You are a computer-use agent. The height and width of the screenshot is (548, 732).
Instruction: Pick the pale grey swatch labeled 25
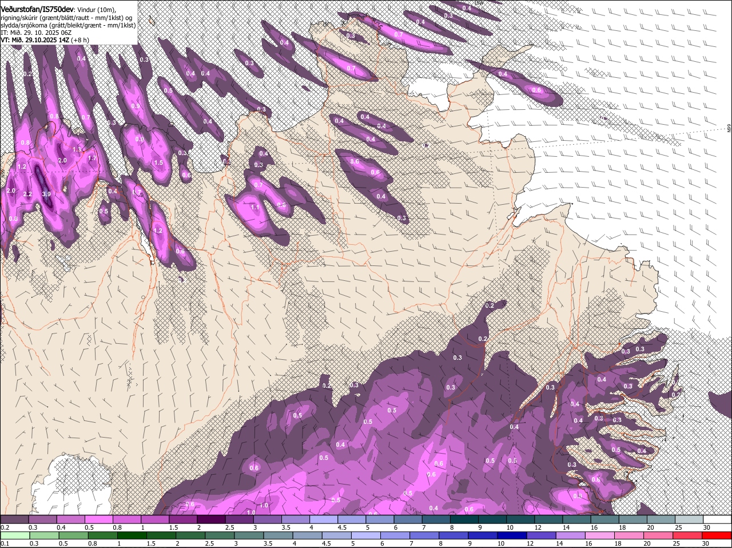click(689, 519)
